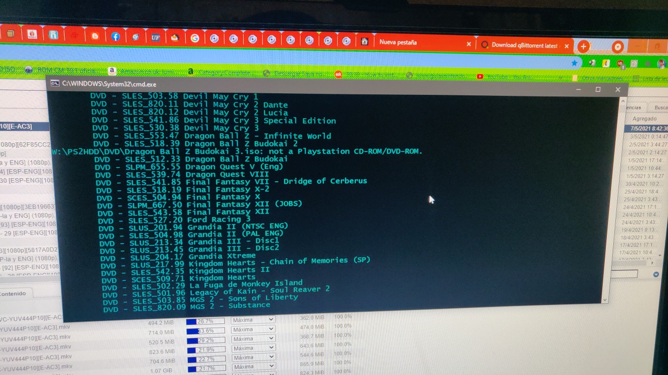
Task: Open the uBlock Origin extension icon
Action: 620,64
